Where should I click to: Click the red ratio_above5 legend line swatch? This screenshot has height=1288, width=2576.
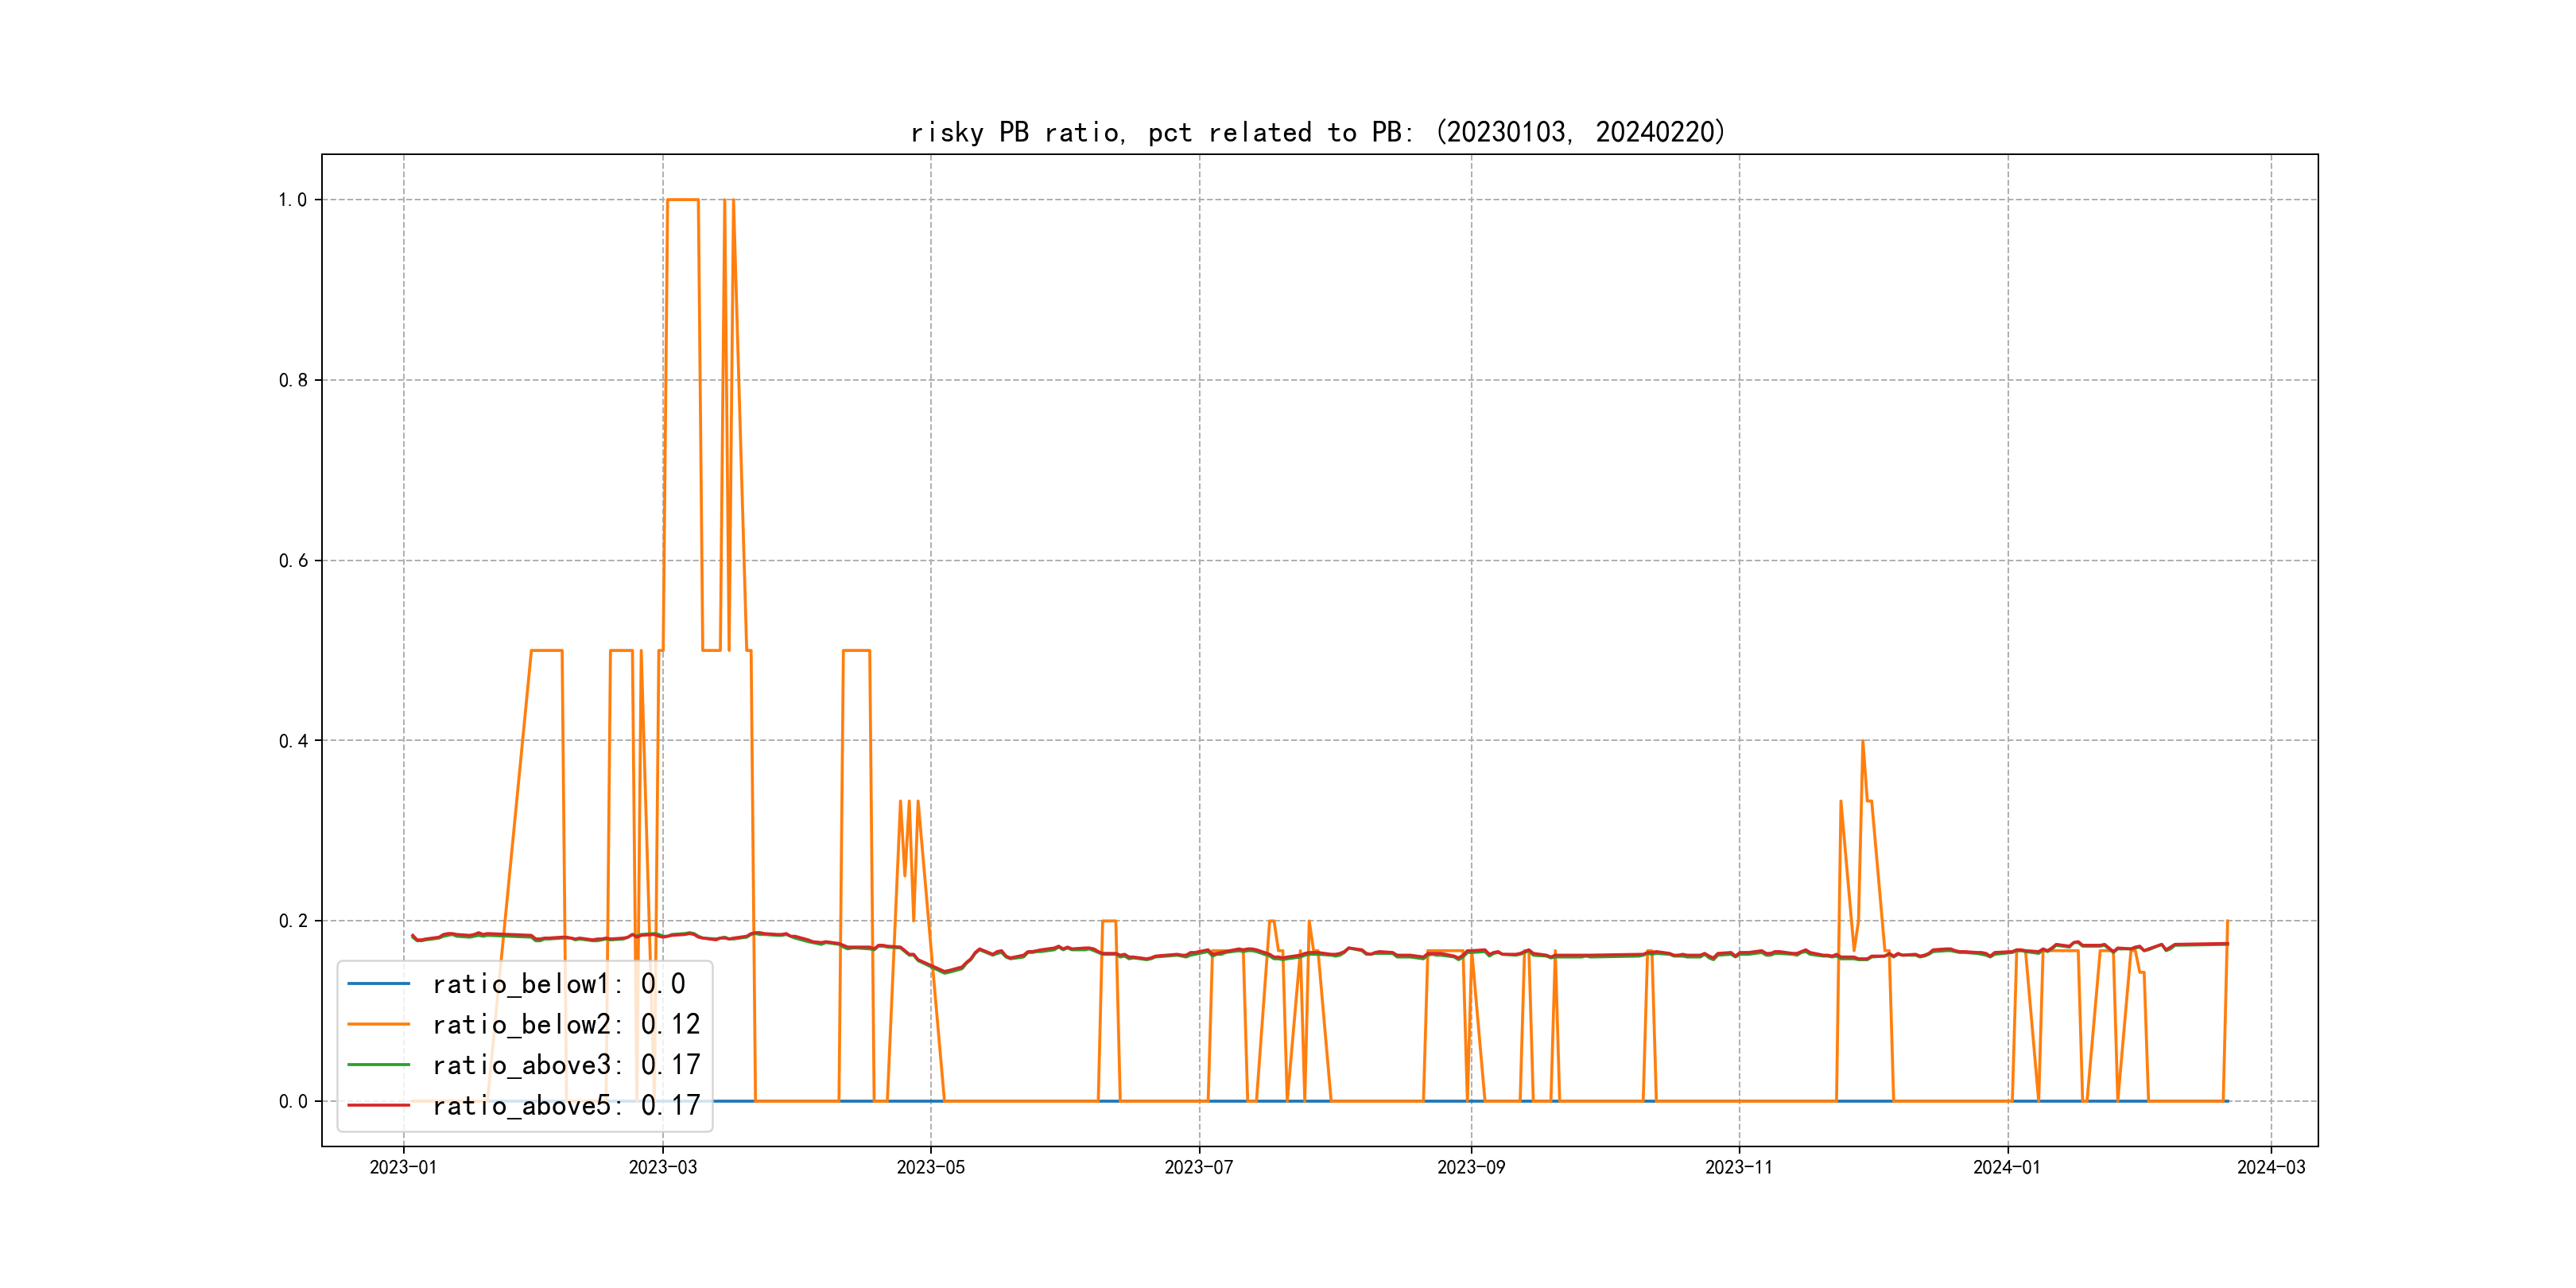pos(378,1105)
